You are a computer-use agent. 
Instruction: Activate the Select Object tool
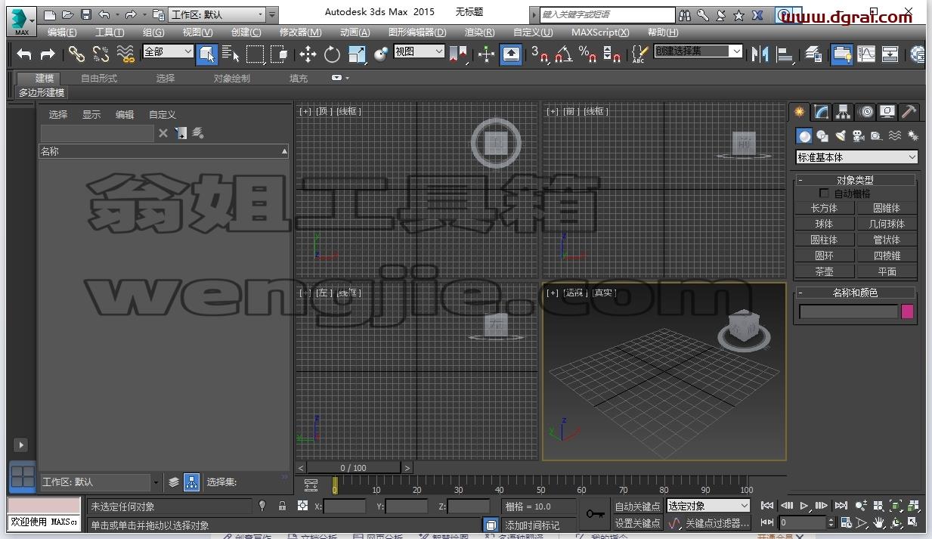point(207,54)
